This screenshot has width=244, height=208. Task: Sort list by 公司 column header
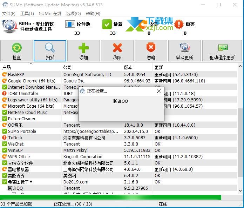pyautogui.click(x=91, y=67)
